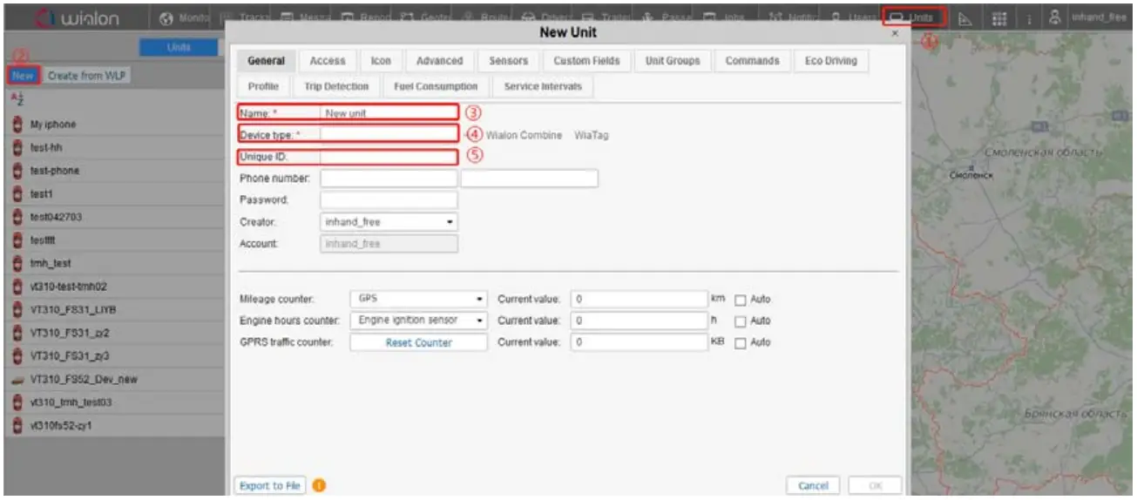Click engine hours Current value field

point(640,321)
